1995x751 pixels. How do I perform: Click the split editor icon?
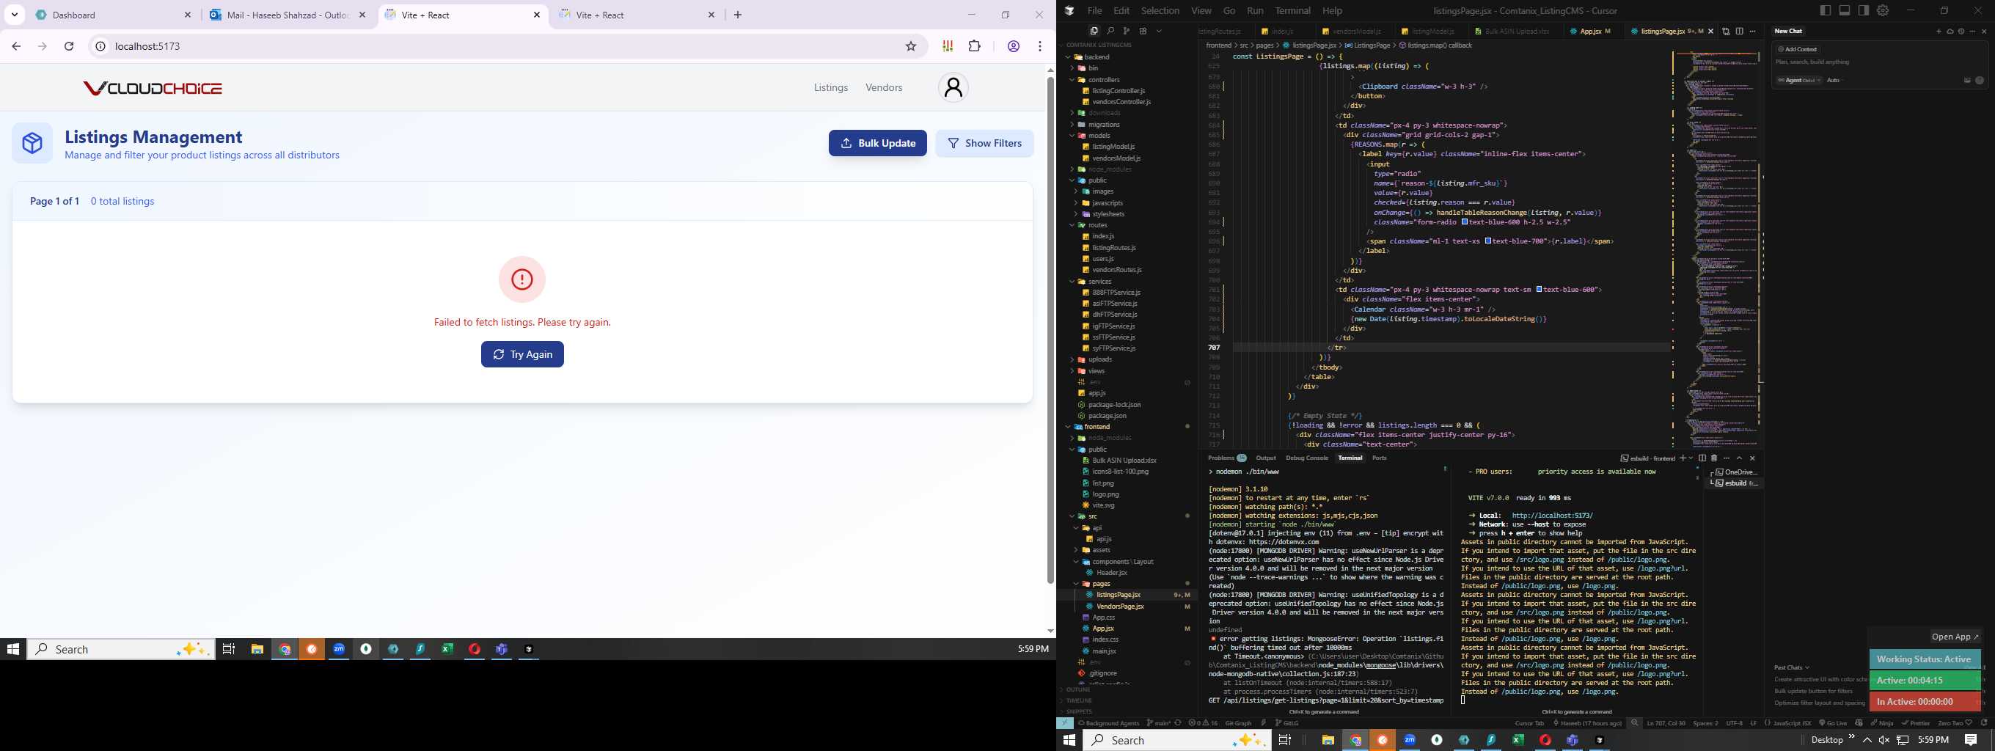point(1740,32)
